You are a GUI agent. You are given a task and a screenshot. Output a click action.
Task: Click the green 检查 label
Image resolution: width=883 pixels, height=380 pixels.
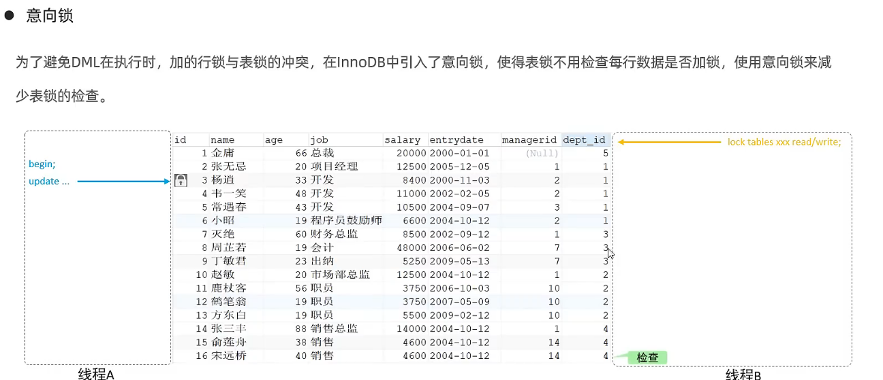tap(647, 357)
